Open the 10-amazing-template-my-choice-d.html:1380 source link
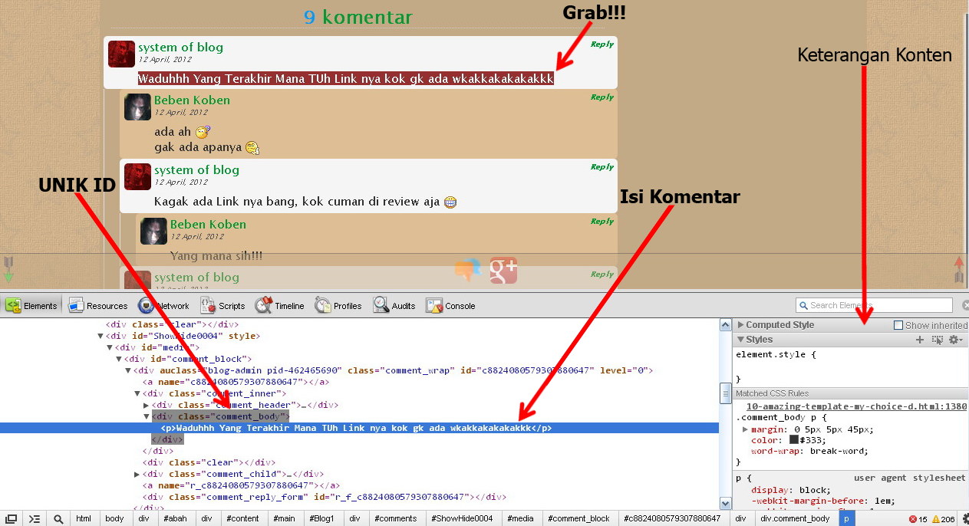 point(856,406)
